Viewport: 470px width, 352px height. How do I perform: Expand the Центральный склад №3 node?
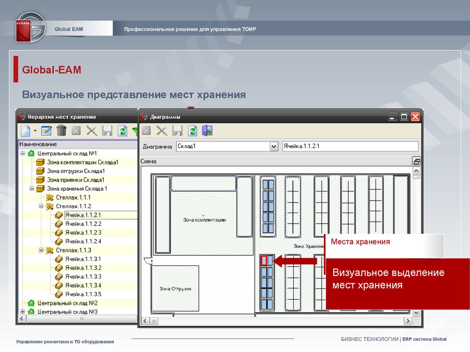pyautogui.click(x=22, y=312)
